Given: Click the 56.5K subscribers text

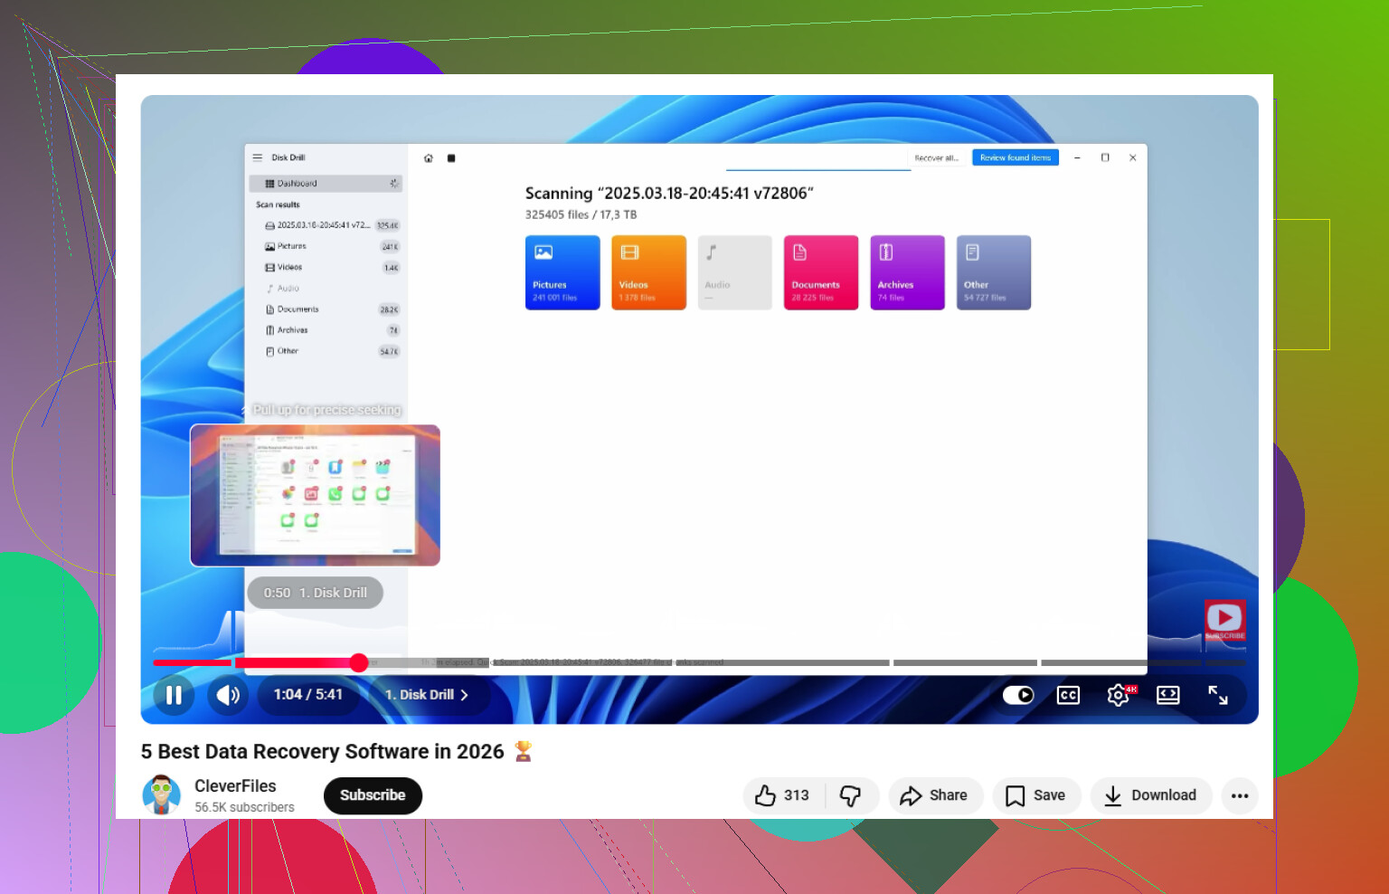Looking at the screenshot, I should coord(244,807).
